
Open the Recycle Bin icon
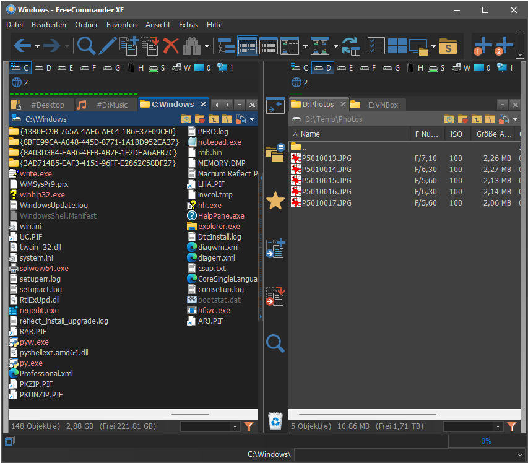(x=275, y=422)
